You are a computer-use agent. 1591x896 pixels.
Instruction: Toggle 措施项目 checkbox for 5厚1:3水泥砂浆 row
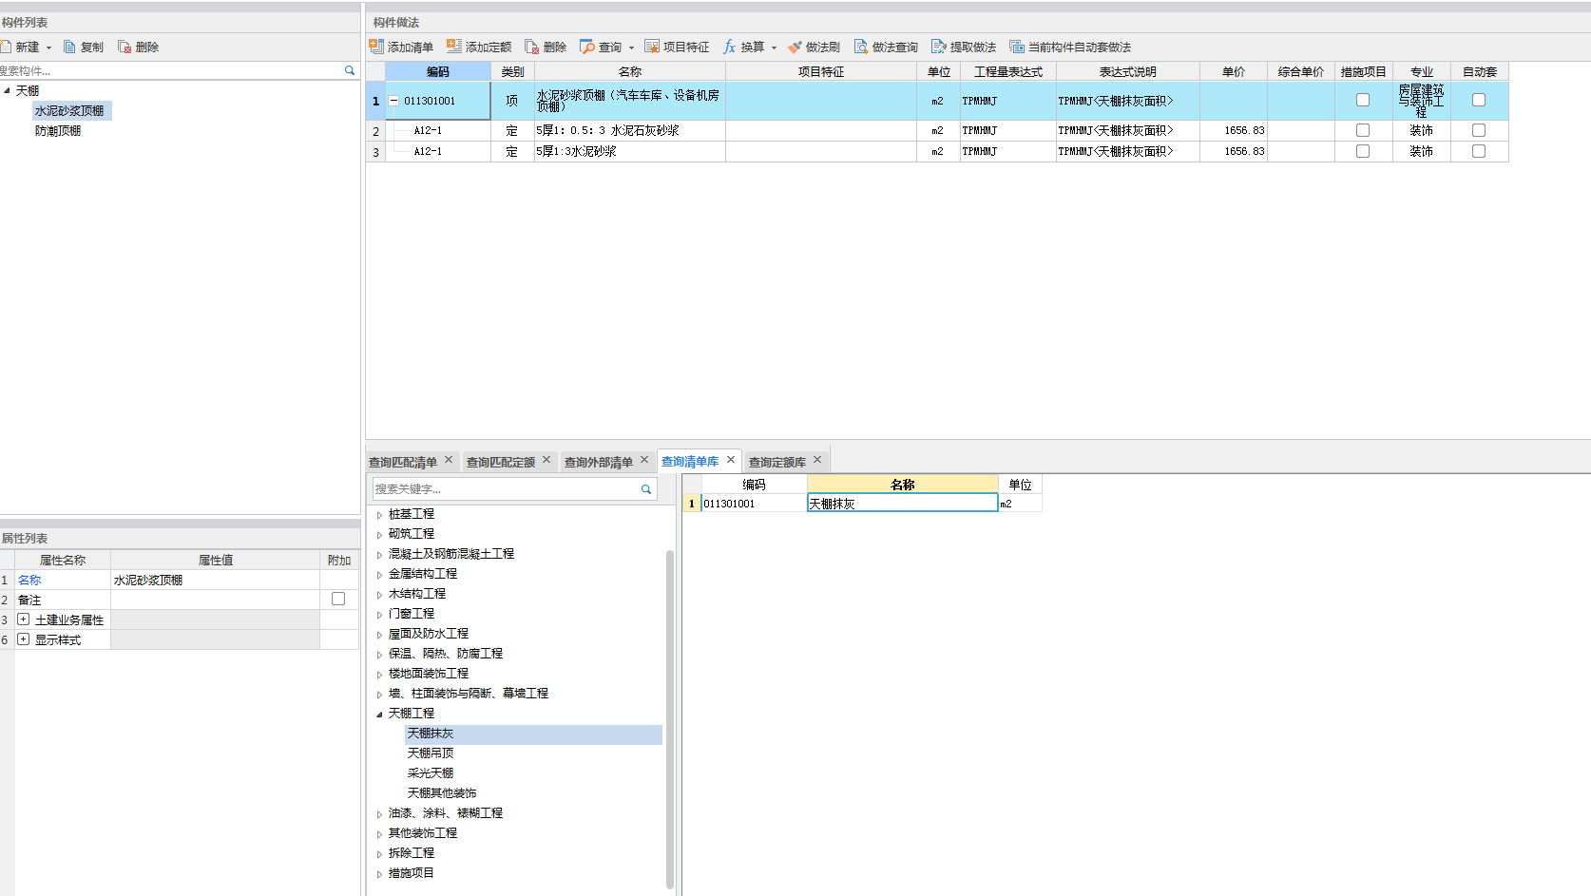tap(1363, 151)
